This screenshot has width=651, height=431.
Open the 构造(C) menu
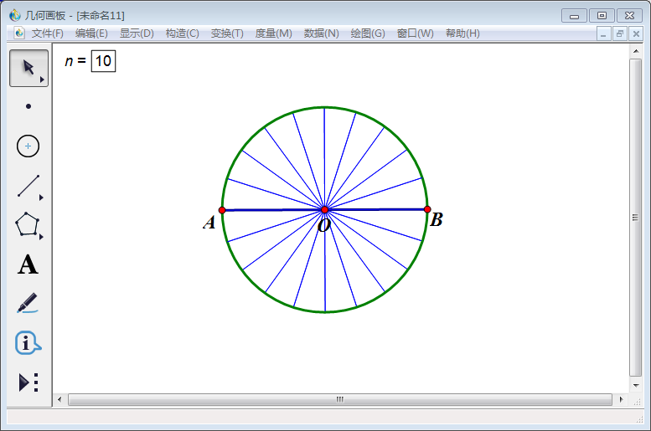tap(182, 33)
